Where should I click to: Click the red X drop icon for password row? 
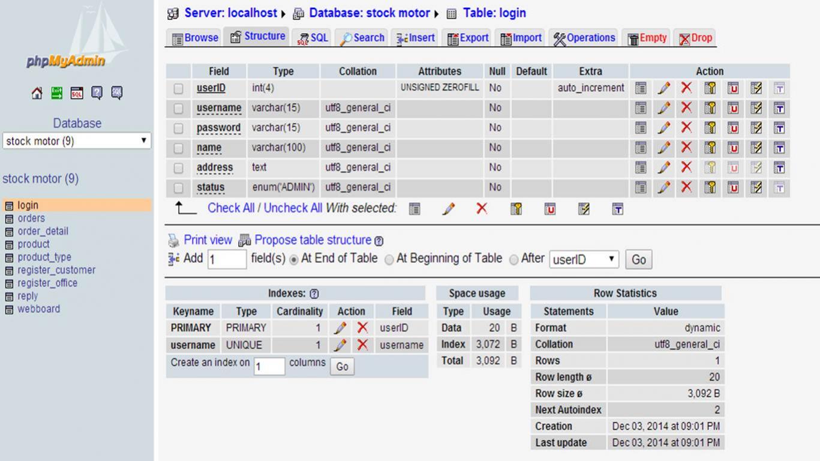tap(686, 128)
